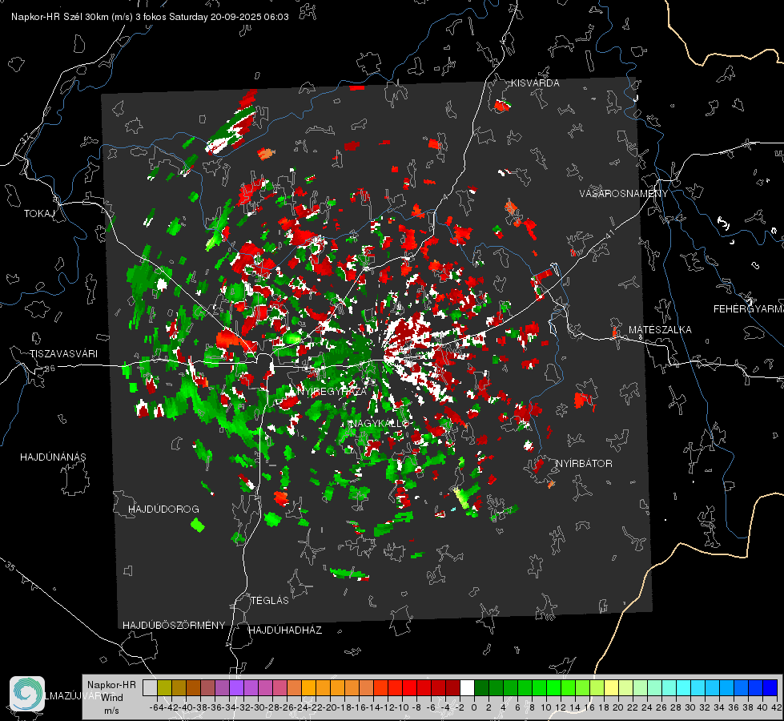This screenshot has height=721, width=784.
Task: Click the TISZAVASVÁRI town label
Action: tap(63, 354)
